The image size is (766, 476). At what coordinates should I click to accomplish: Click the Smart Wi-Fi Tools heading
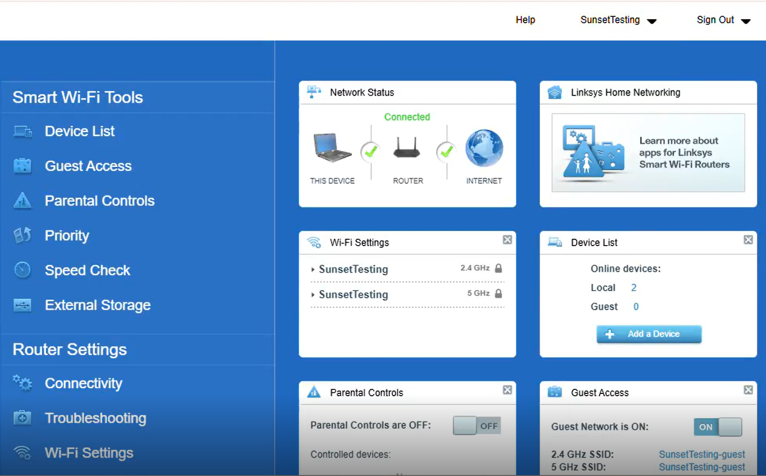coord(78,97)
